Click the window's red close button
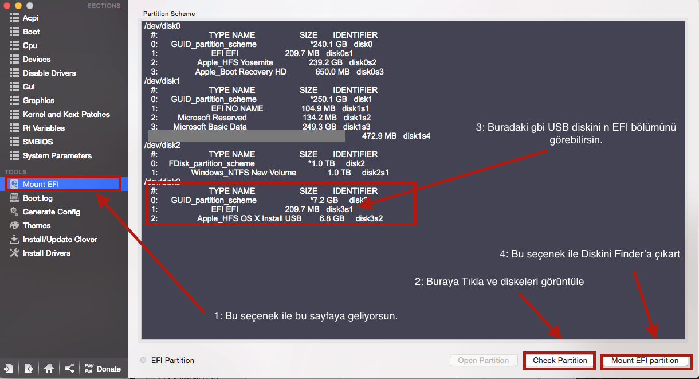Image resolution: width=699 pixels, height=379 pixels. click(7, 6)
